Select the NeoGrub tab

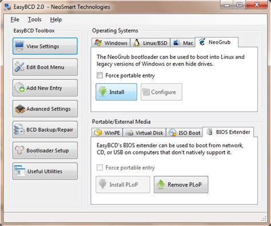[x=217, y=42]
